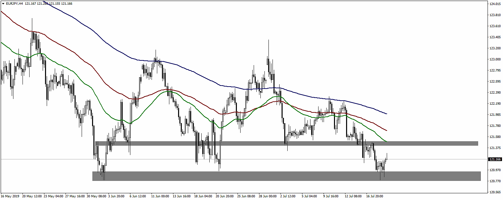Screen dimensions: 503x200
Task: Click the OHLC values 121.167 121.288 121.155 121.166
Action: tap(48, 4)
